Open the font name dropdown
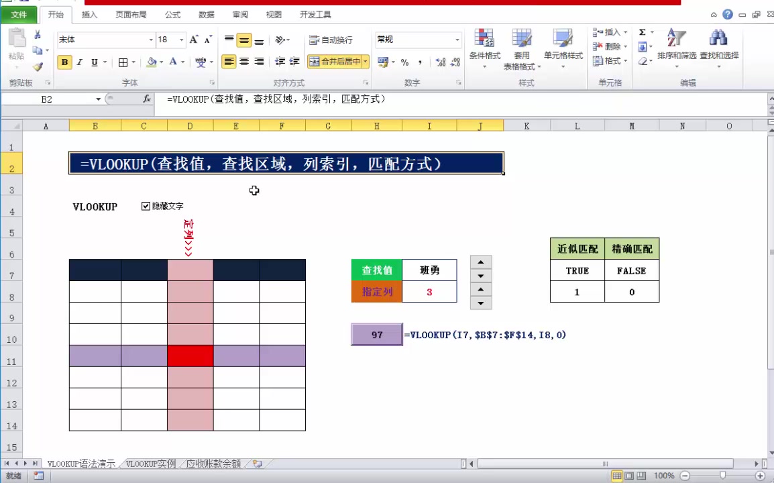774x483 pixels. [x=152, y=40]
